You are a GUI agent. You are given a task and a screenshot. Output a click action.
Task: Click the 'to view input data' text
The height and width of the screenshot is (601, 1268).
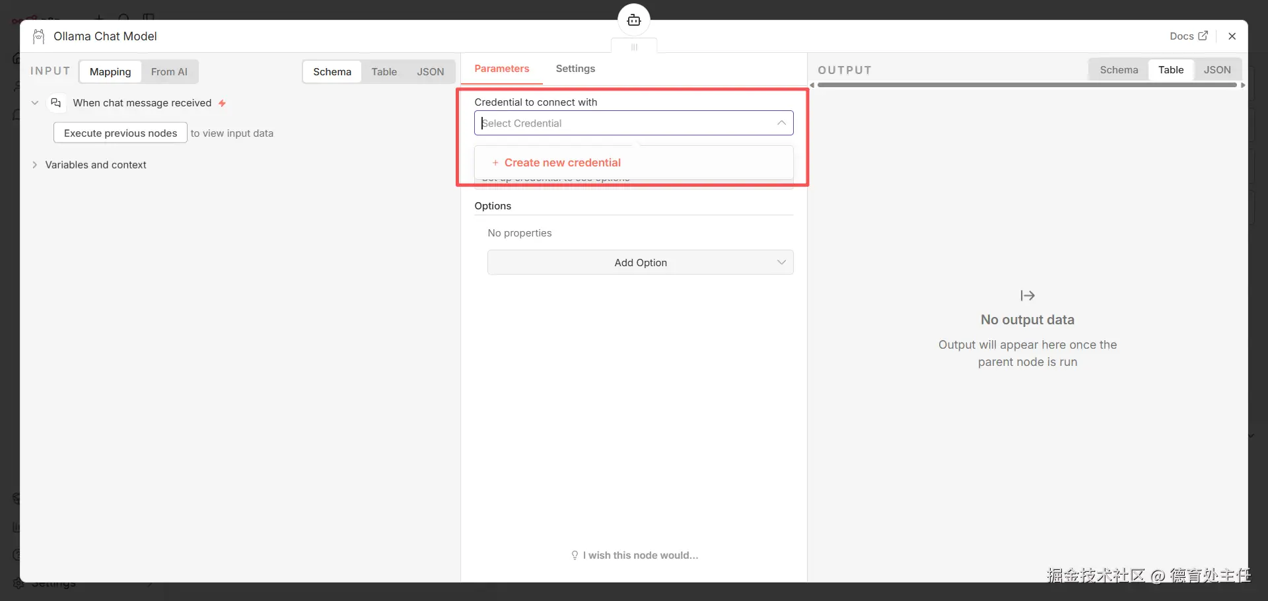[232, 133]
